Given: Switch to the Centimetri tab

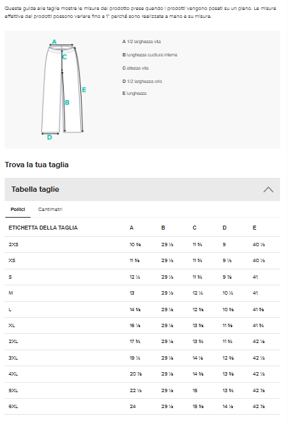Looking at the screenshot, I should pos(50,209).
